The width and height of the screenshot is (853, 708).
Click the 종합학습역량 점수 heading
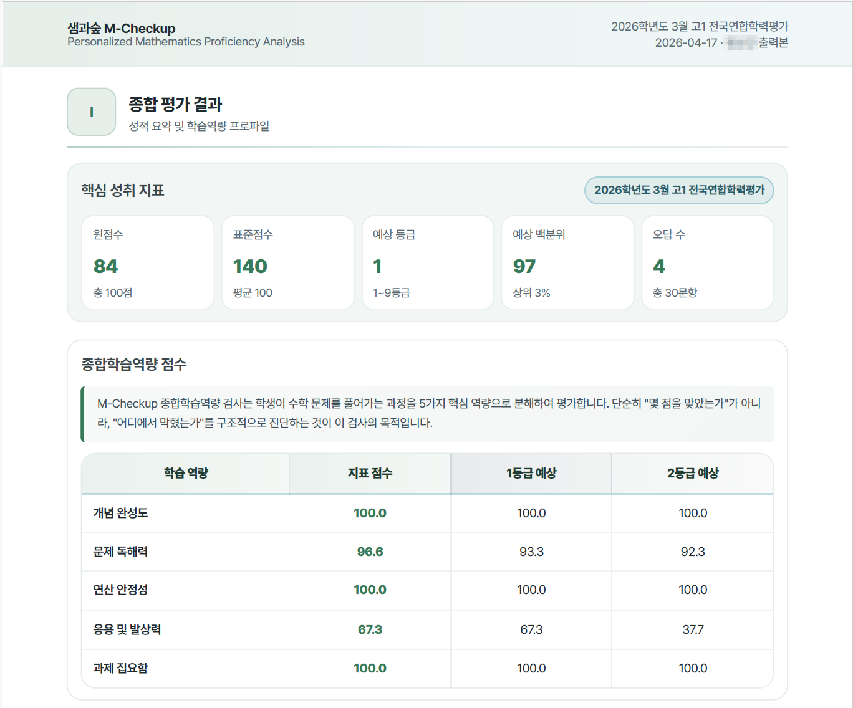pyautogui.click(x=134, y=364)
